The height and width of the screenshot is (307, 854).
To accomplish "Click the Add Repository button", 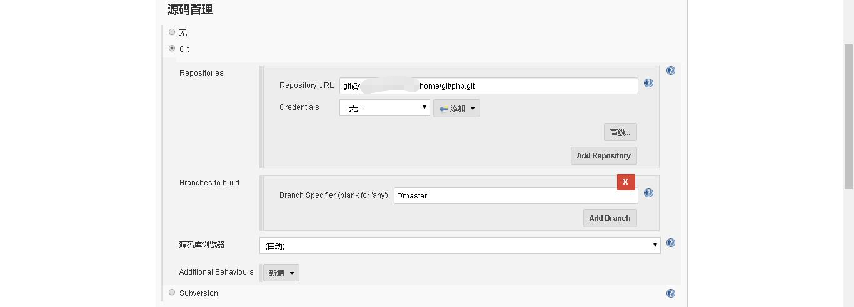I will tap(603, 156).
